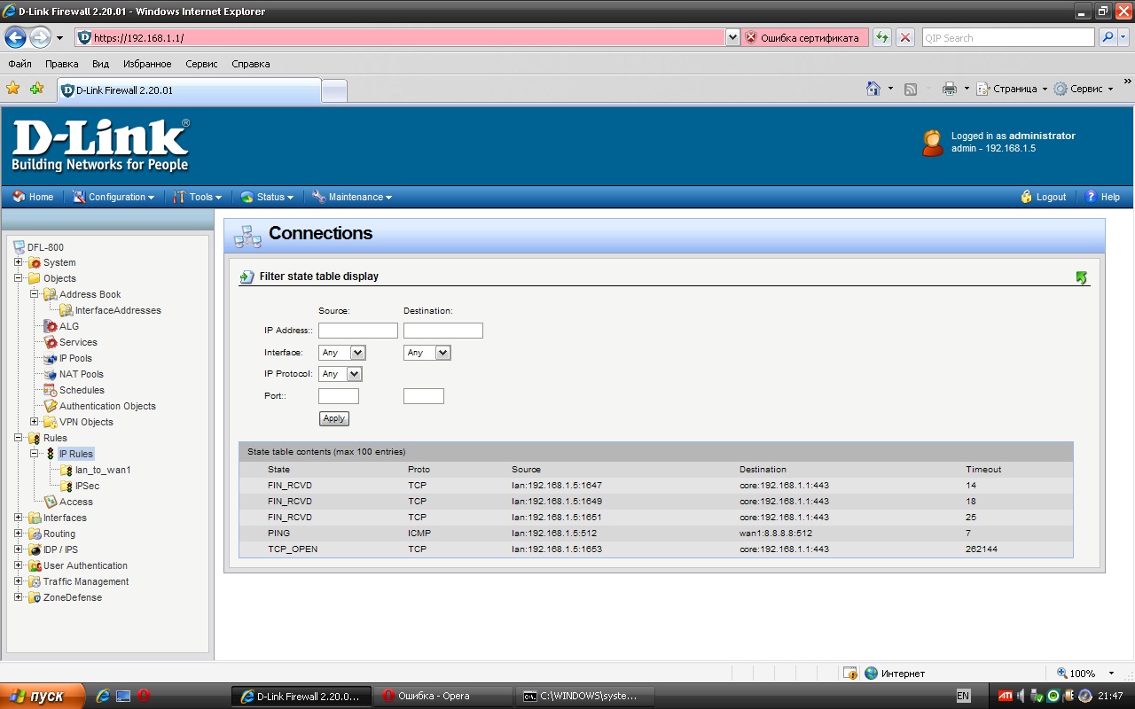Click the NAT Pools icon in tree
1135x709 pixels.
(x=51, y=374)
